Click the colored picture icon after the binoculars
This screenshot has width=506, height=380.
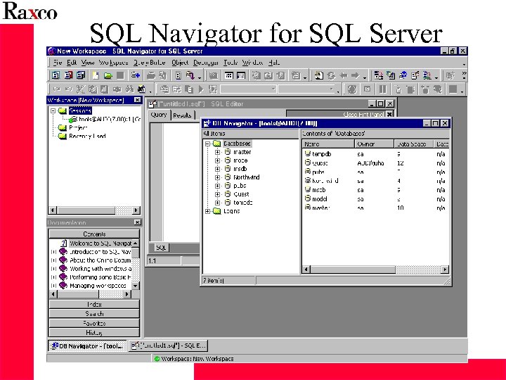pyautogui.click(x=141, y=89)
